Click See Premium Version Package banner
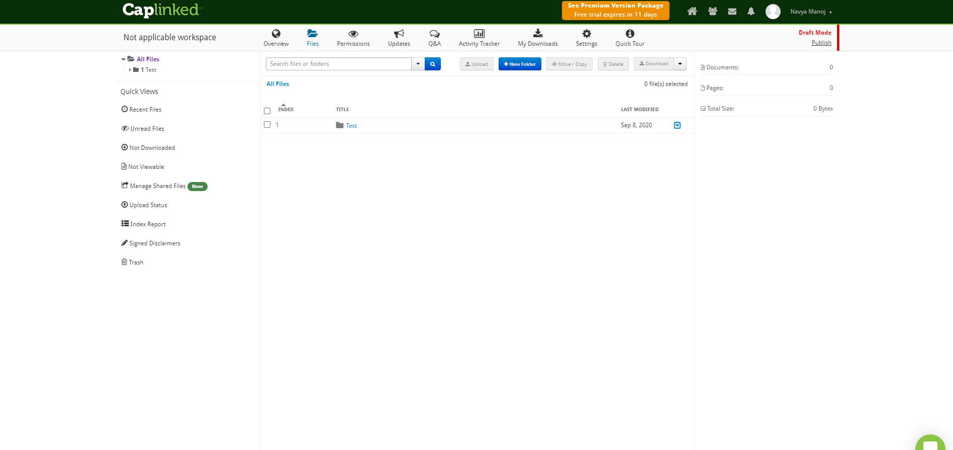 coord(615,10)
